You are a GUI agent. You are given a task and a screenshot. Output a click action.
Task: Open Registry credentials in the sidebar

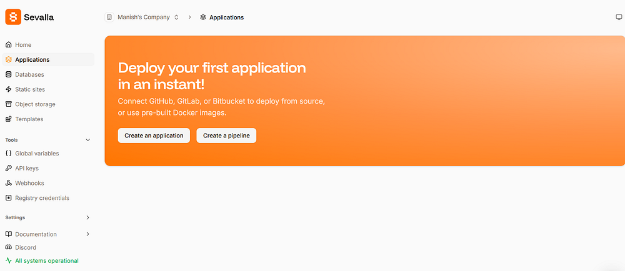42,198
